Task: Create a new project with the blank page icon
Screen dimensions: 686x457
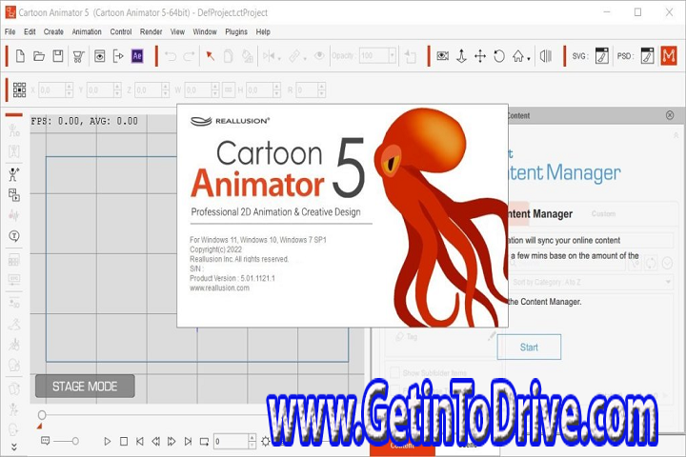Action: 20,56
